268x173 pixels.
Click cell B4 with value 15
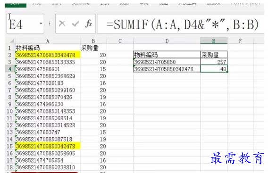click(93, 69)
